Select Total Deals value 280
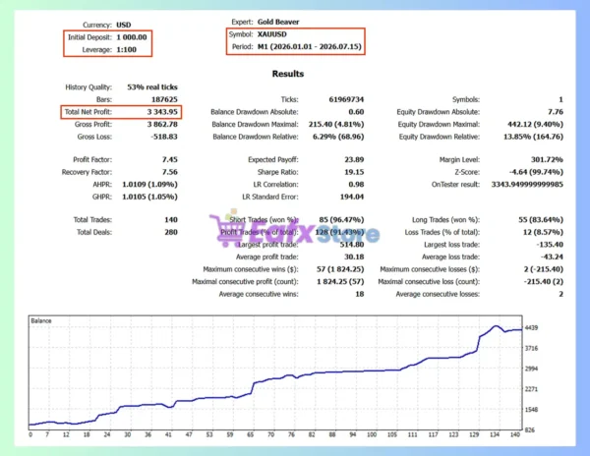The width and height of the screenshot is (590, 456). click(x=171, y=232)
